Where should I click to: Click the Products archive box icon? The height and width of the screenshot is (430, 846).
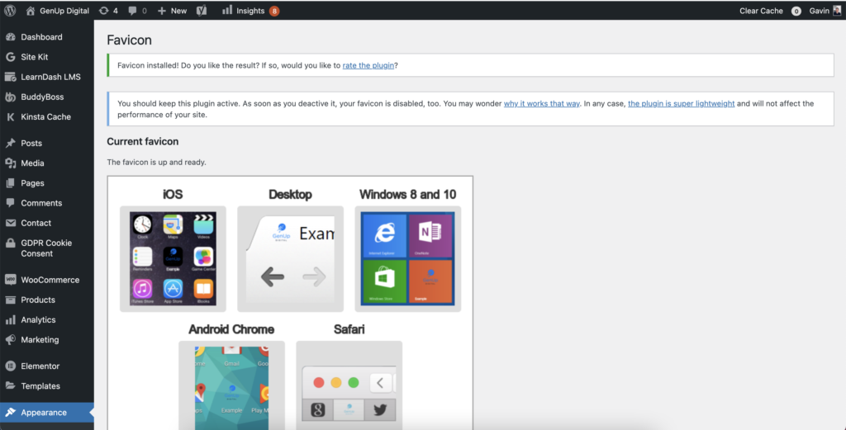(x=10, y=300)
